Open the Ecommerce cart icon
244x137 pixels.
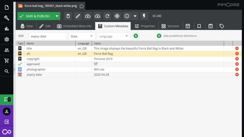pos(7,61)
